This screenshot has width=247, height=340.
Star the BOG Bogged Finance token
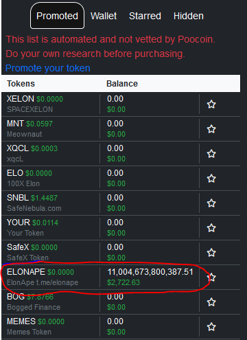(211, 302)
